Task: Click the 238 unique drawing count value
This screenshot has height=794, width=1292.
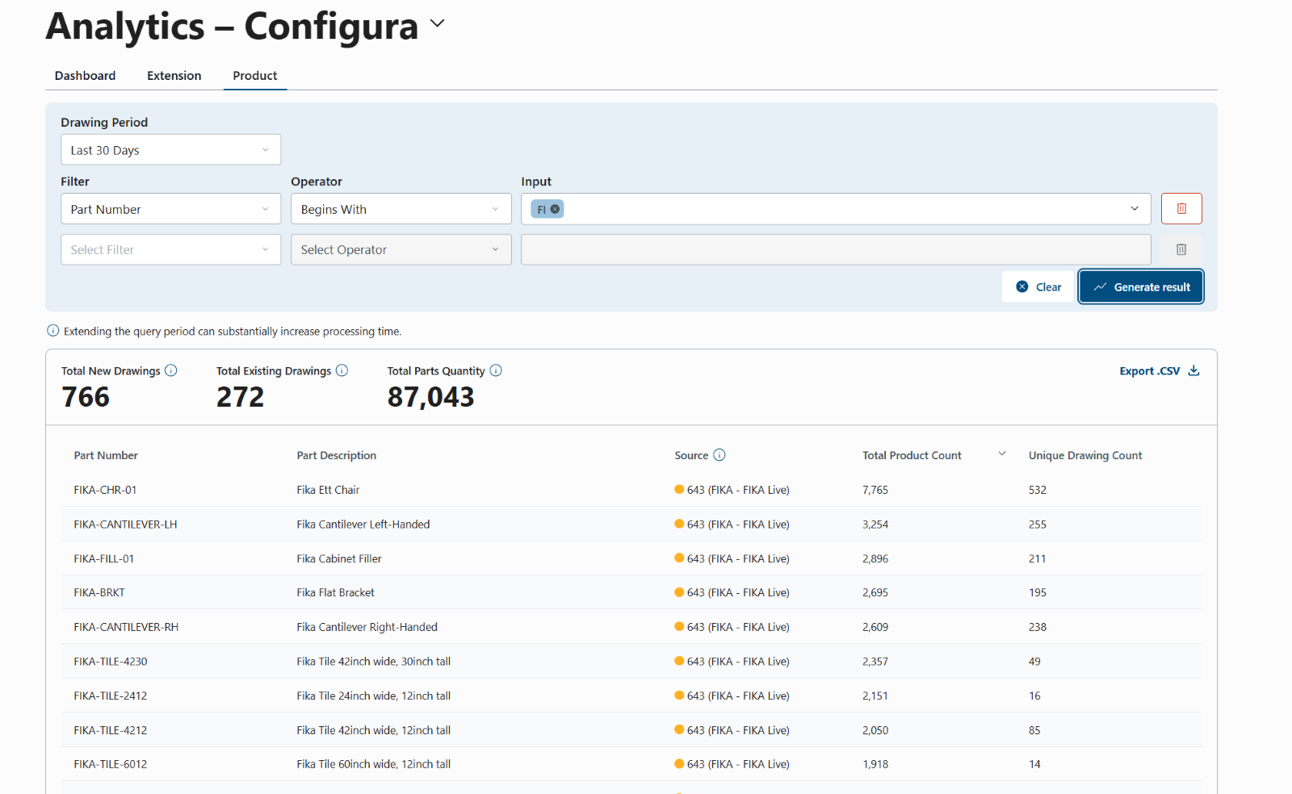Action: [x=1038, y=627]
